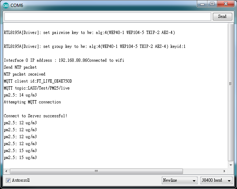Click the dropdown arrow next to Newline
The image size is (237, 189).
[x=194, y=181]
